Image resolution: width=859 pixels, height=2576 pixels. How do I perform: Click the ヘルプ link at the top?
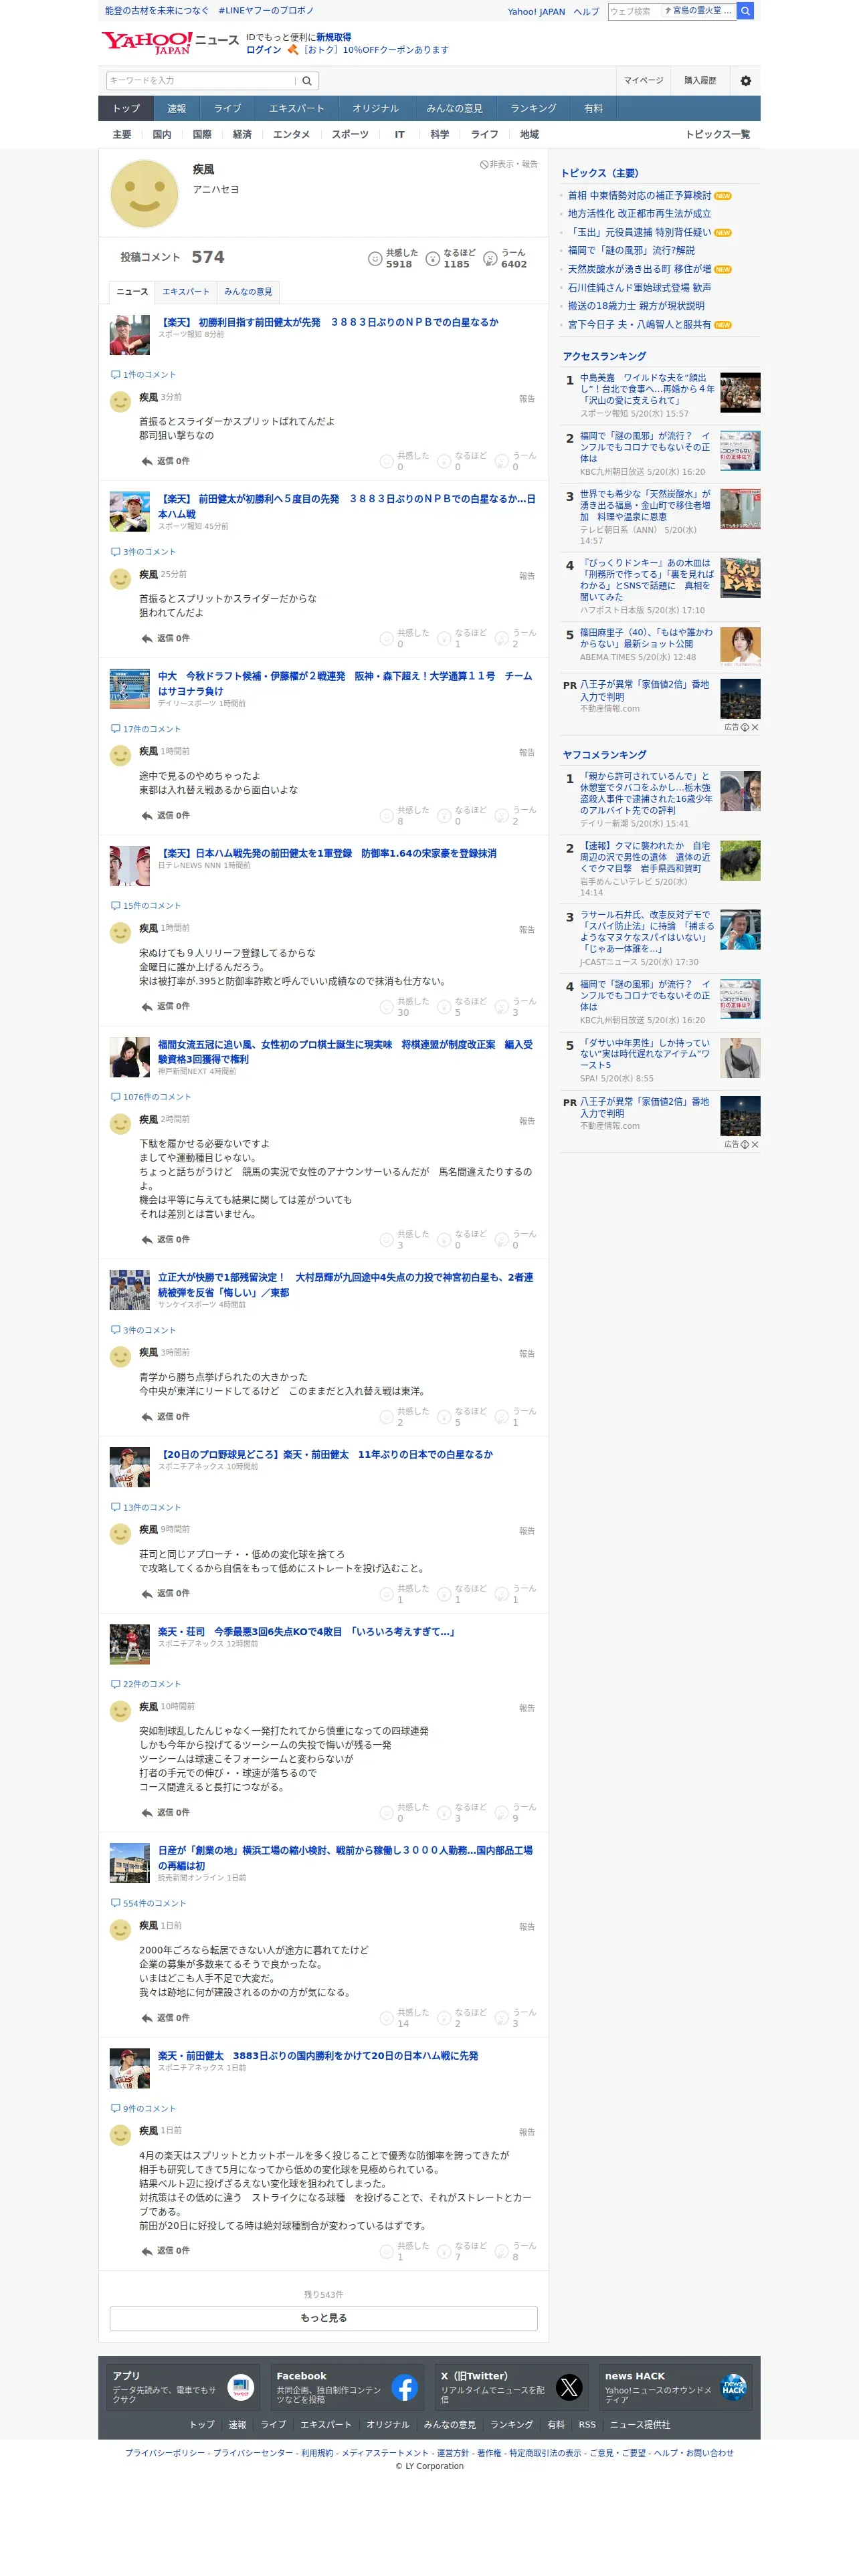pyautogui.click(x=587, y=12)
